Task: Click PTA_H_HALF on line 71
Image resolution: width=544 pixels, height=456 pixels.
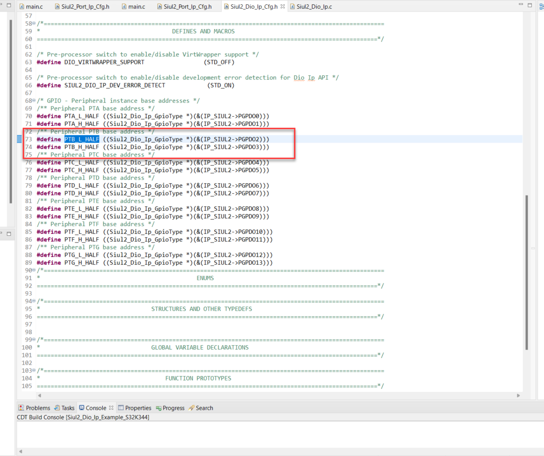Action: [82, 124]
